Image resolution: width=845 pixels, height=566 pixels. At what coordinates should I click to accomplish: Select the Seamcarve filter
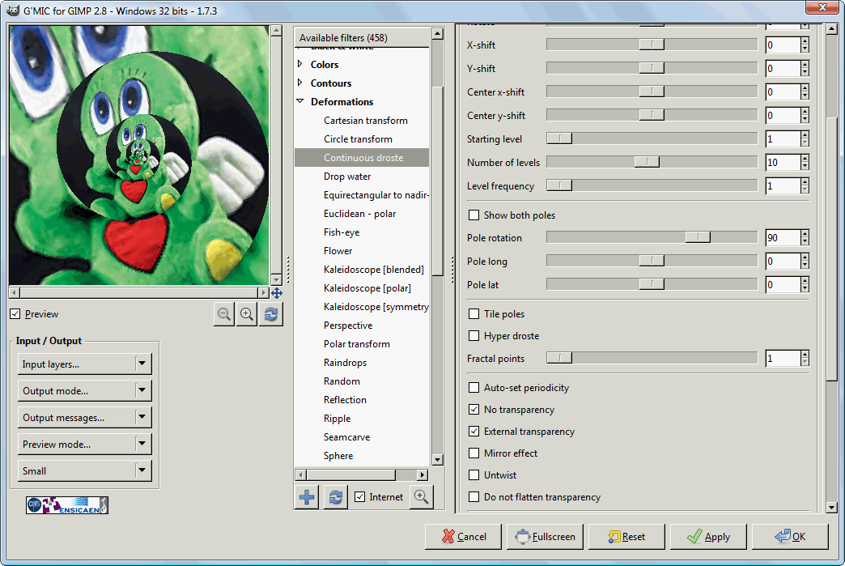point(346,437)
